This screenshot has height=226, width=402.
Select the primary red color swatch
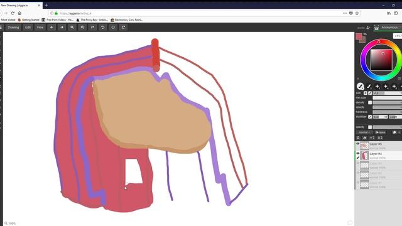359,36
